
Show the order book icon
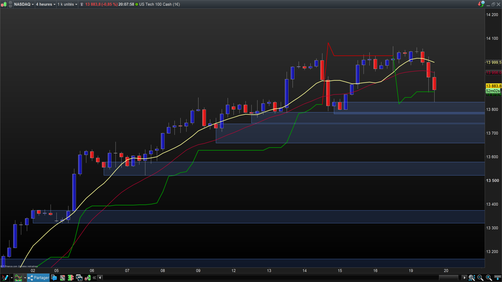[x=71, y=278]
